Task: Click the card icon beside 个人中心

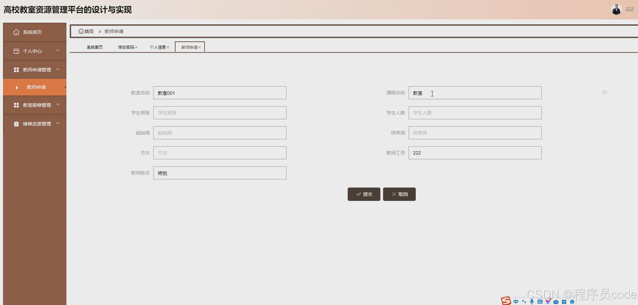Action: 16,51
